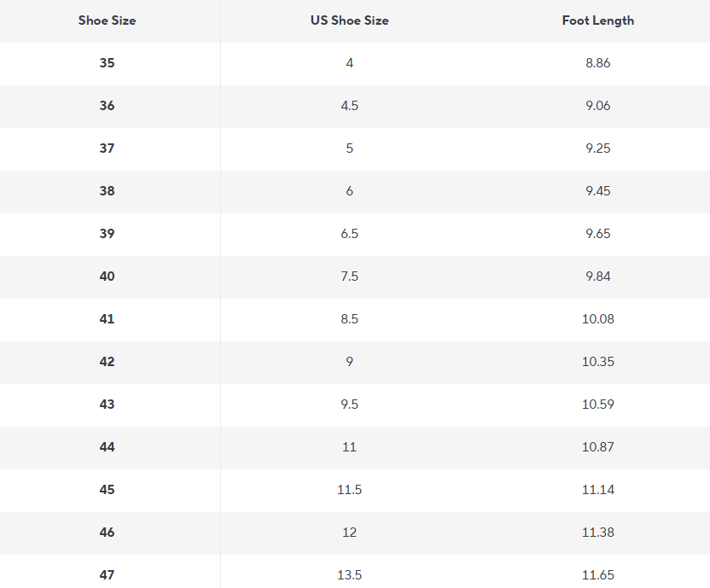The image size is (710, 588).
Task: Click the Foot Length column header
Action: tap(597, 20)
